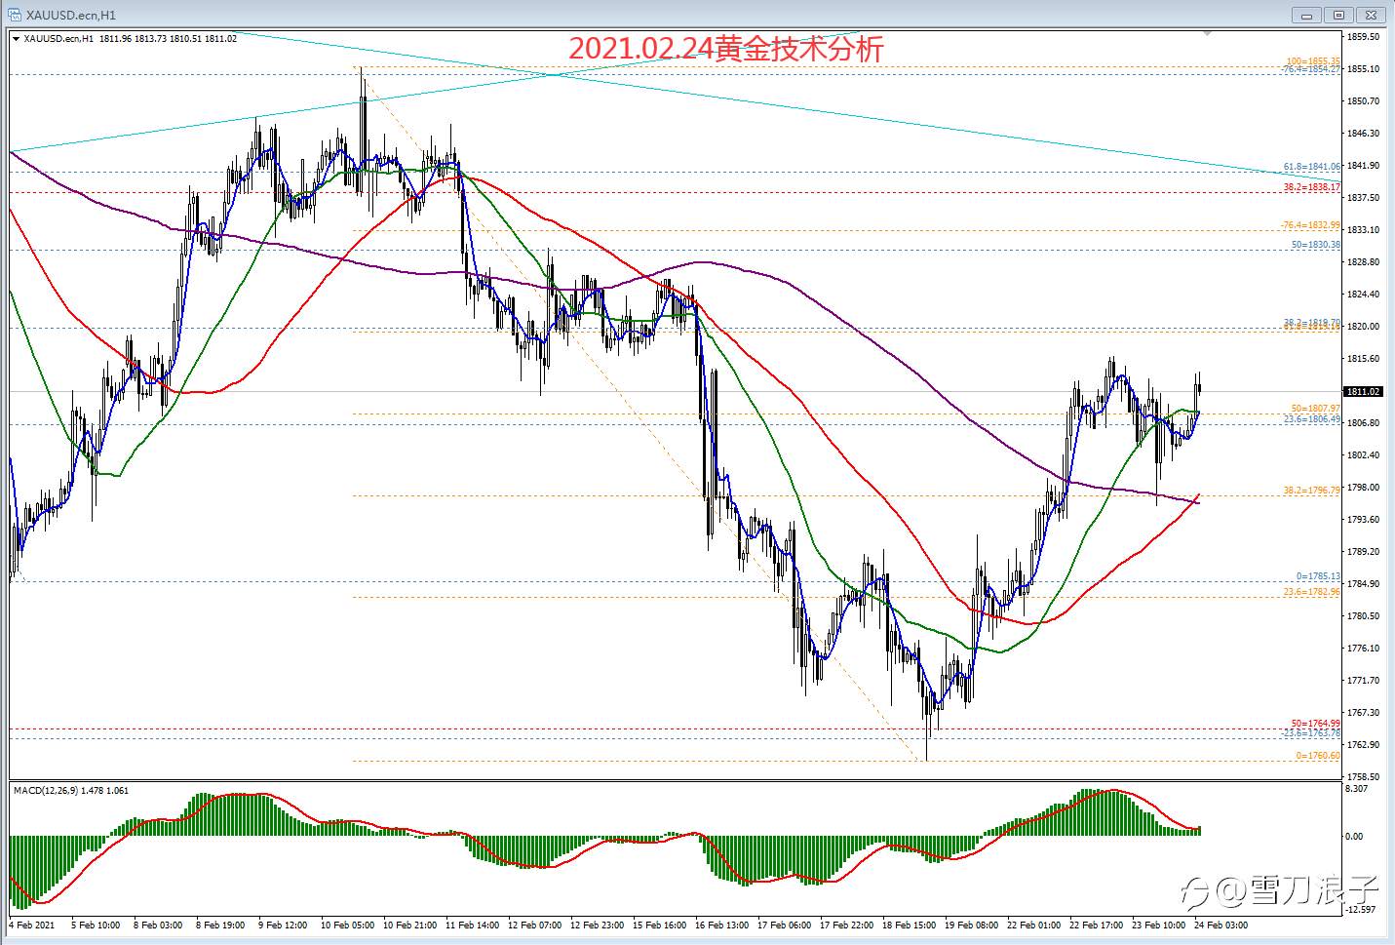Image resolution: width=1395 pixels, height=945 pixels.
Task: Expand the arrow beside XAUUSD.ecn,H1 chart label
Action: (16, 39)
